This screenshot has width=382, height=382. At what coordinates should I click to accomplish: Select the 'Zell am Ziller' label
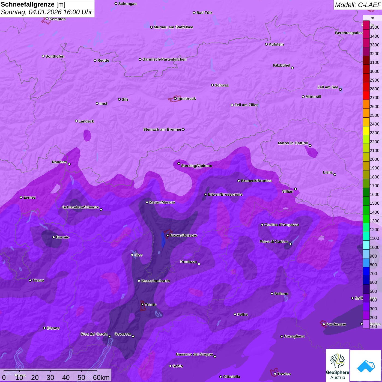246,105
